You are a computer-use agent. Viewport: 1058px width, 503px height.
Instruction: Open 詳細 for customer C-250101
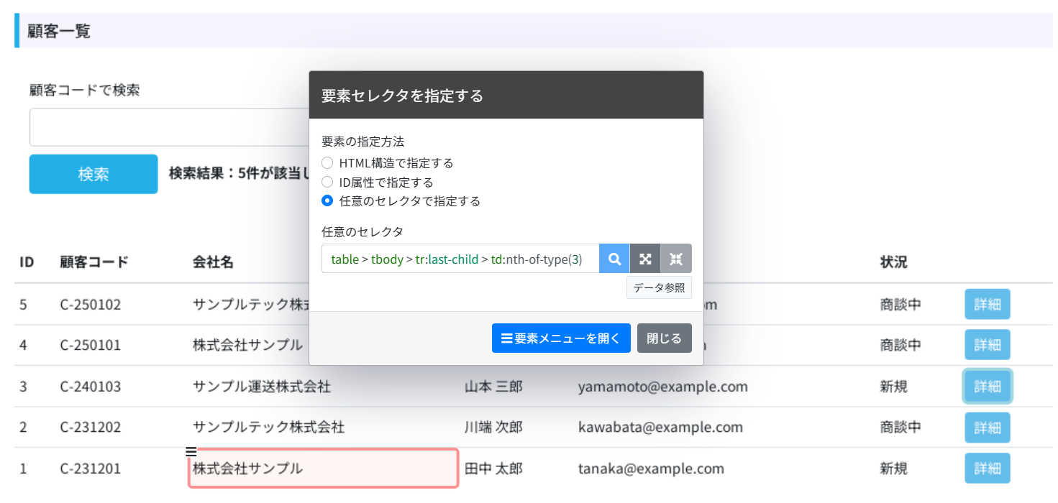pyautogui.click(x=988, y=345)
